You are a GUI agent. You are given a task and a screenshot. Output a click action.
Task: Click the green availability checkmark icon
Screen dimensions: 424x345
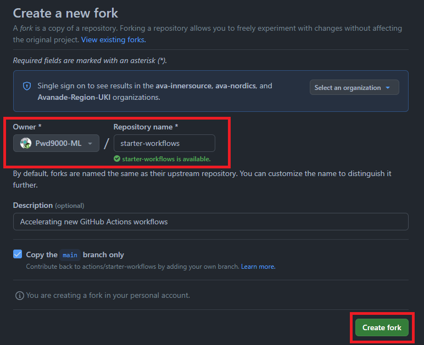pos(117,159)
